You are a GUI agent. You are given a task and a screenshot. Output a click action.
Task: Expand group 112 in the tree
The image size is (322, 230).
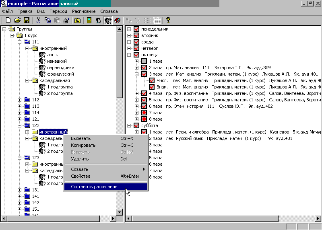point(20,100)
